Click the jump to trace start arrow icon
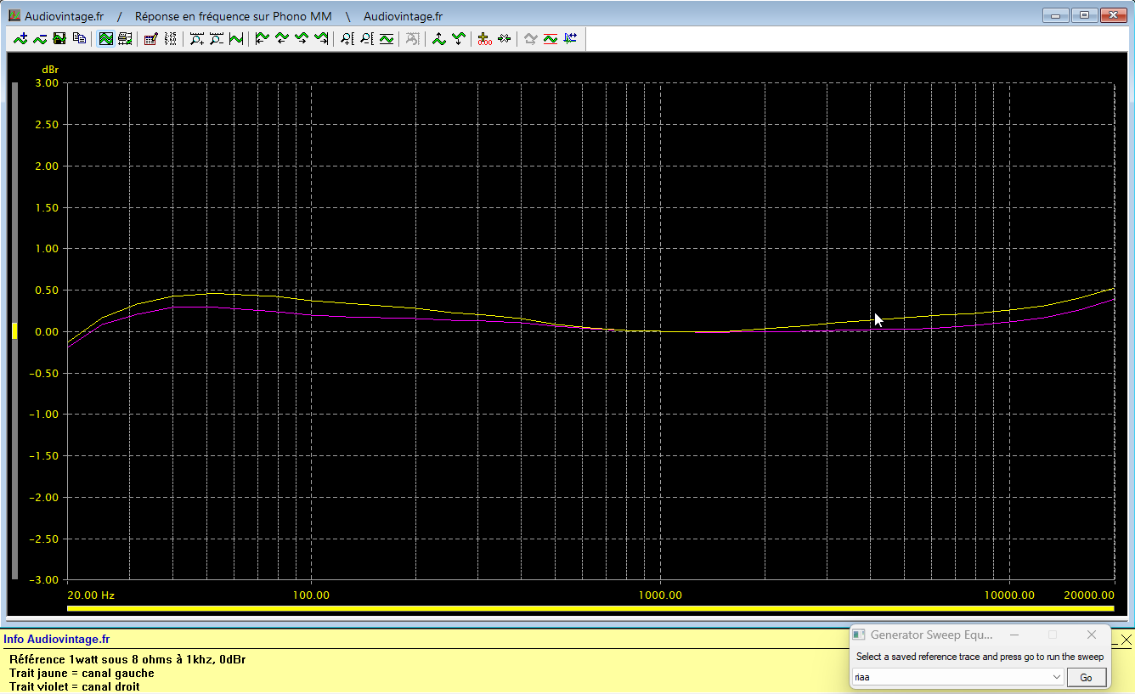 (262, 38)
